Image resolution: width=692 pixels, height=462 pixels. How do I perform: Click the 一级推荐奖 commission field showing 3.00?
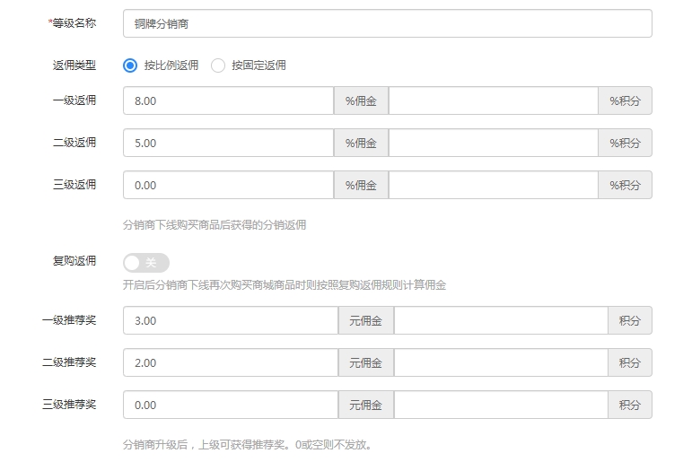click(230, 321)
